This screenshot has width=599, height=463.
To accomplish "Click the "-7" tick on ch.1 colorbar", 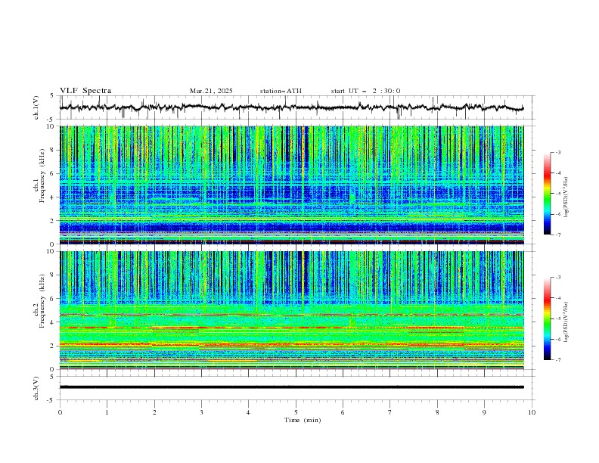I will point(558,235).
